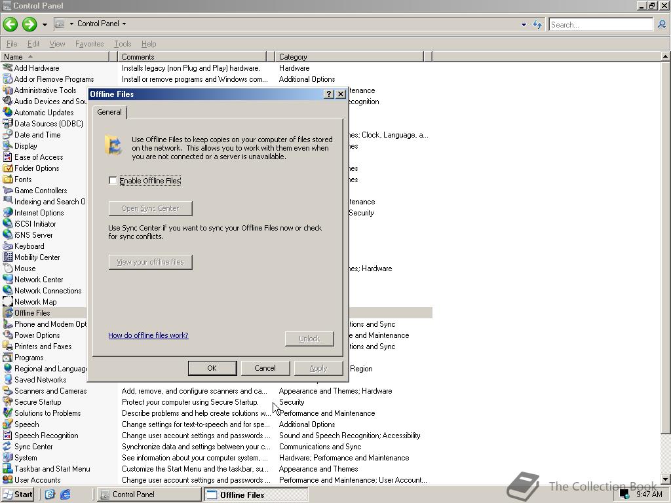
Task: Sort by the Category column header
Action: coord(349,56)
